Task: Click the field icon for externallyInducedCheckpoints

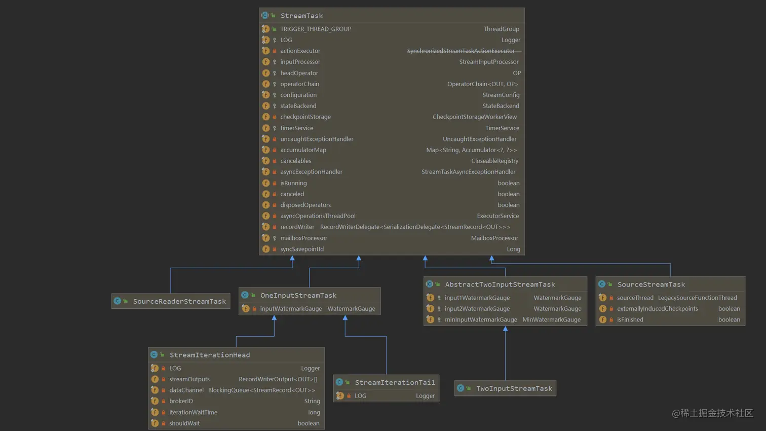Action: pos(602,308)
